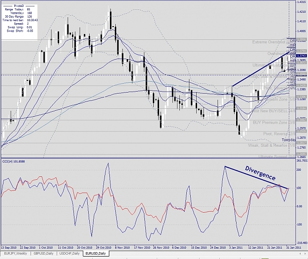Click the 'SELL Premium Zone' level label
This screenshot has height=259, width=308.
273,99
